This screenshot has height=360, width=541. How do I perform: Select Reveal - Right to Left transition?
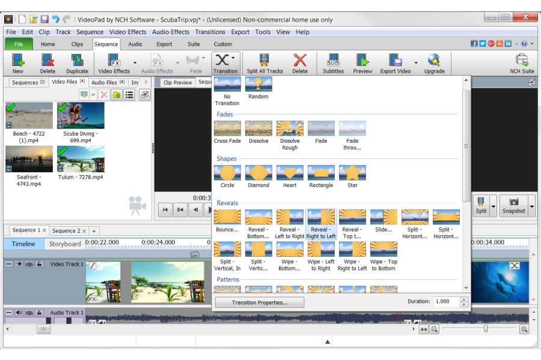tap(321, 224)
